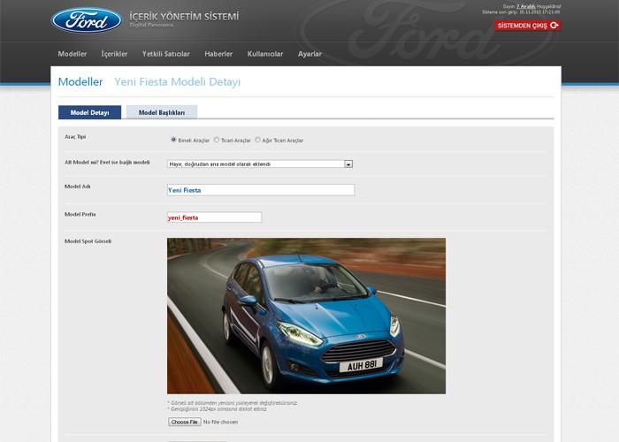The width and height of the screenshot is (619, 442).
Task: Select the Ağır Ticari Araçlar radio button
Action: [x=257, y=140]
